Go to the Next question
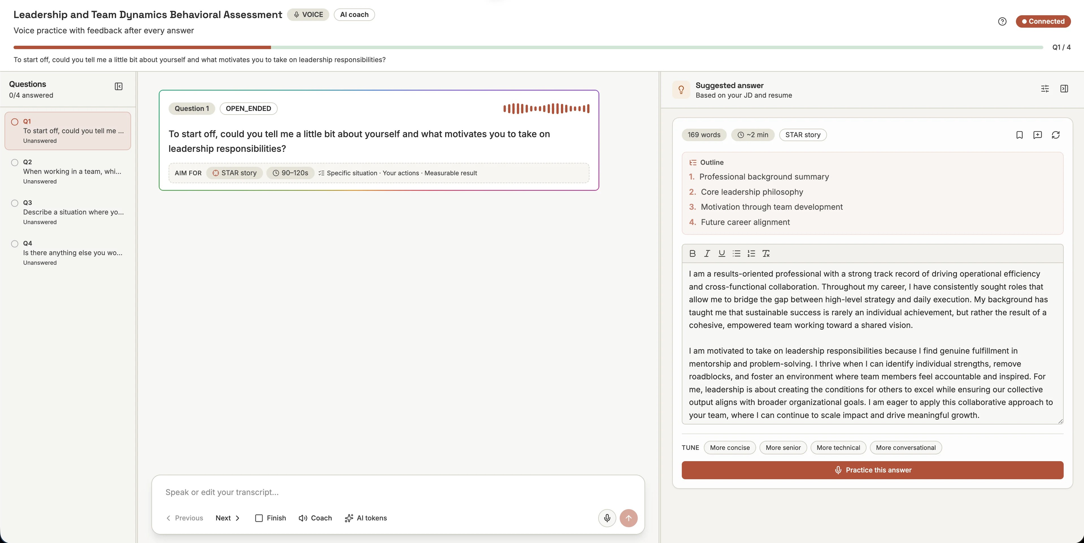 point(228,518)
